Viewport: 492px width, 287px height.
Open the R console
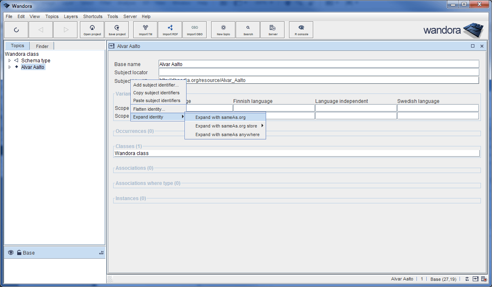click(x=301, y=30)
